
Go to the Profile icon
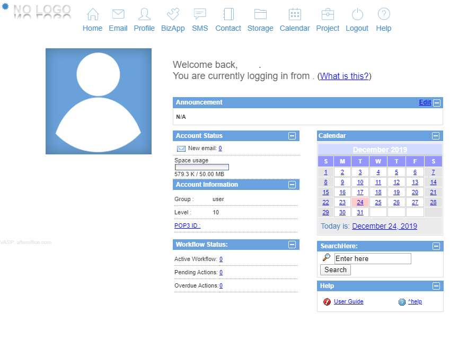pos(144,14)
